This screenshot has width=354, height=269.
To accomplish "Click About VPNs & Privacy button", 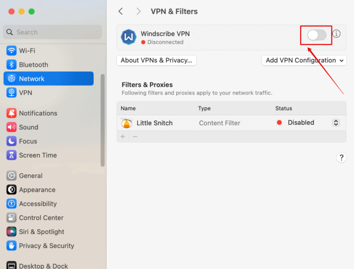I will [x=156, y=60].
